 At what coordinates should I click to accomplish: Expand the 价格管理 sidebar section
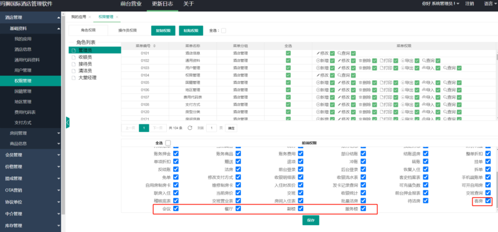click(30, 167)
